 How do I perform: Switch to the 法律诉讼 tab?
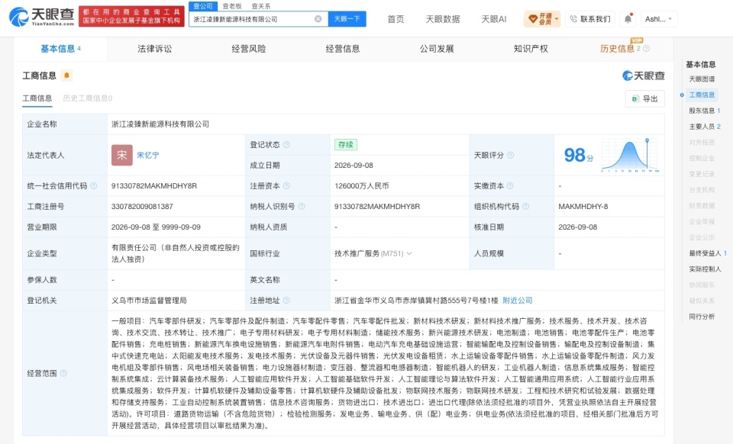(x=155, y=49)
